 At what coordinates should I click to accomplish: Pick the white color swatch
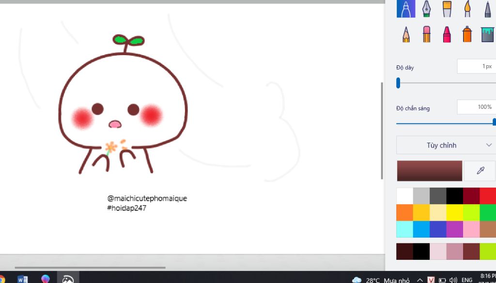[404, 196]
